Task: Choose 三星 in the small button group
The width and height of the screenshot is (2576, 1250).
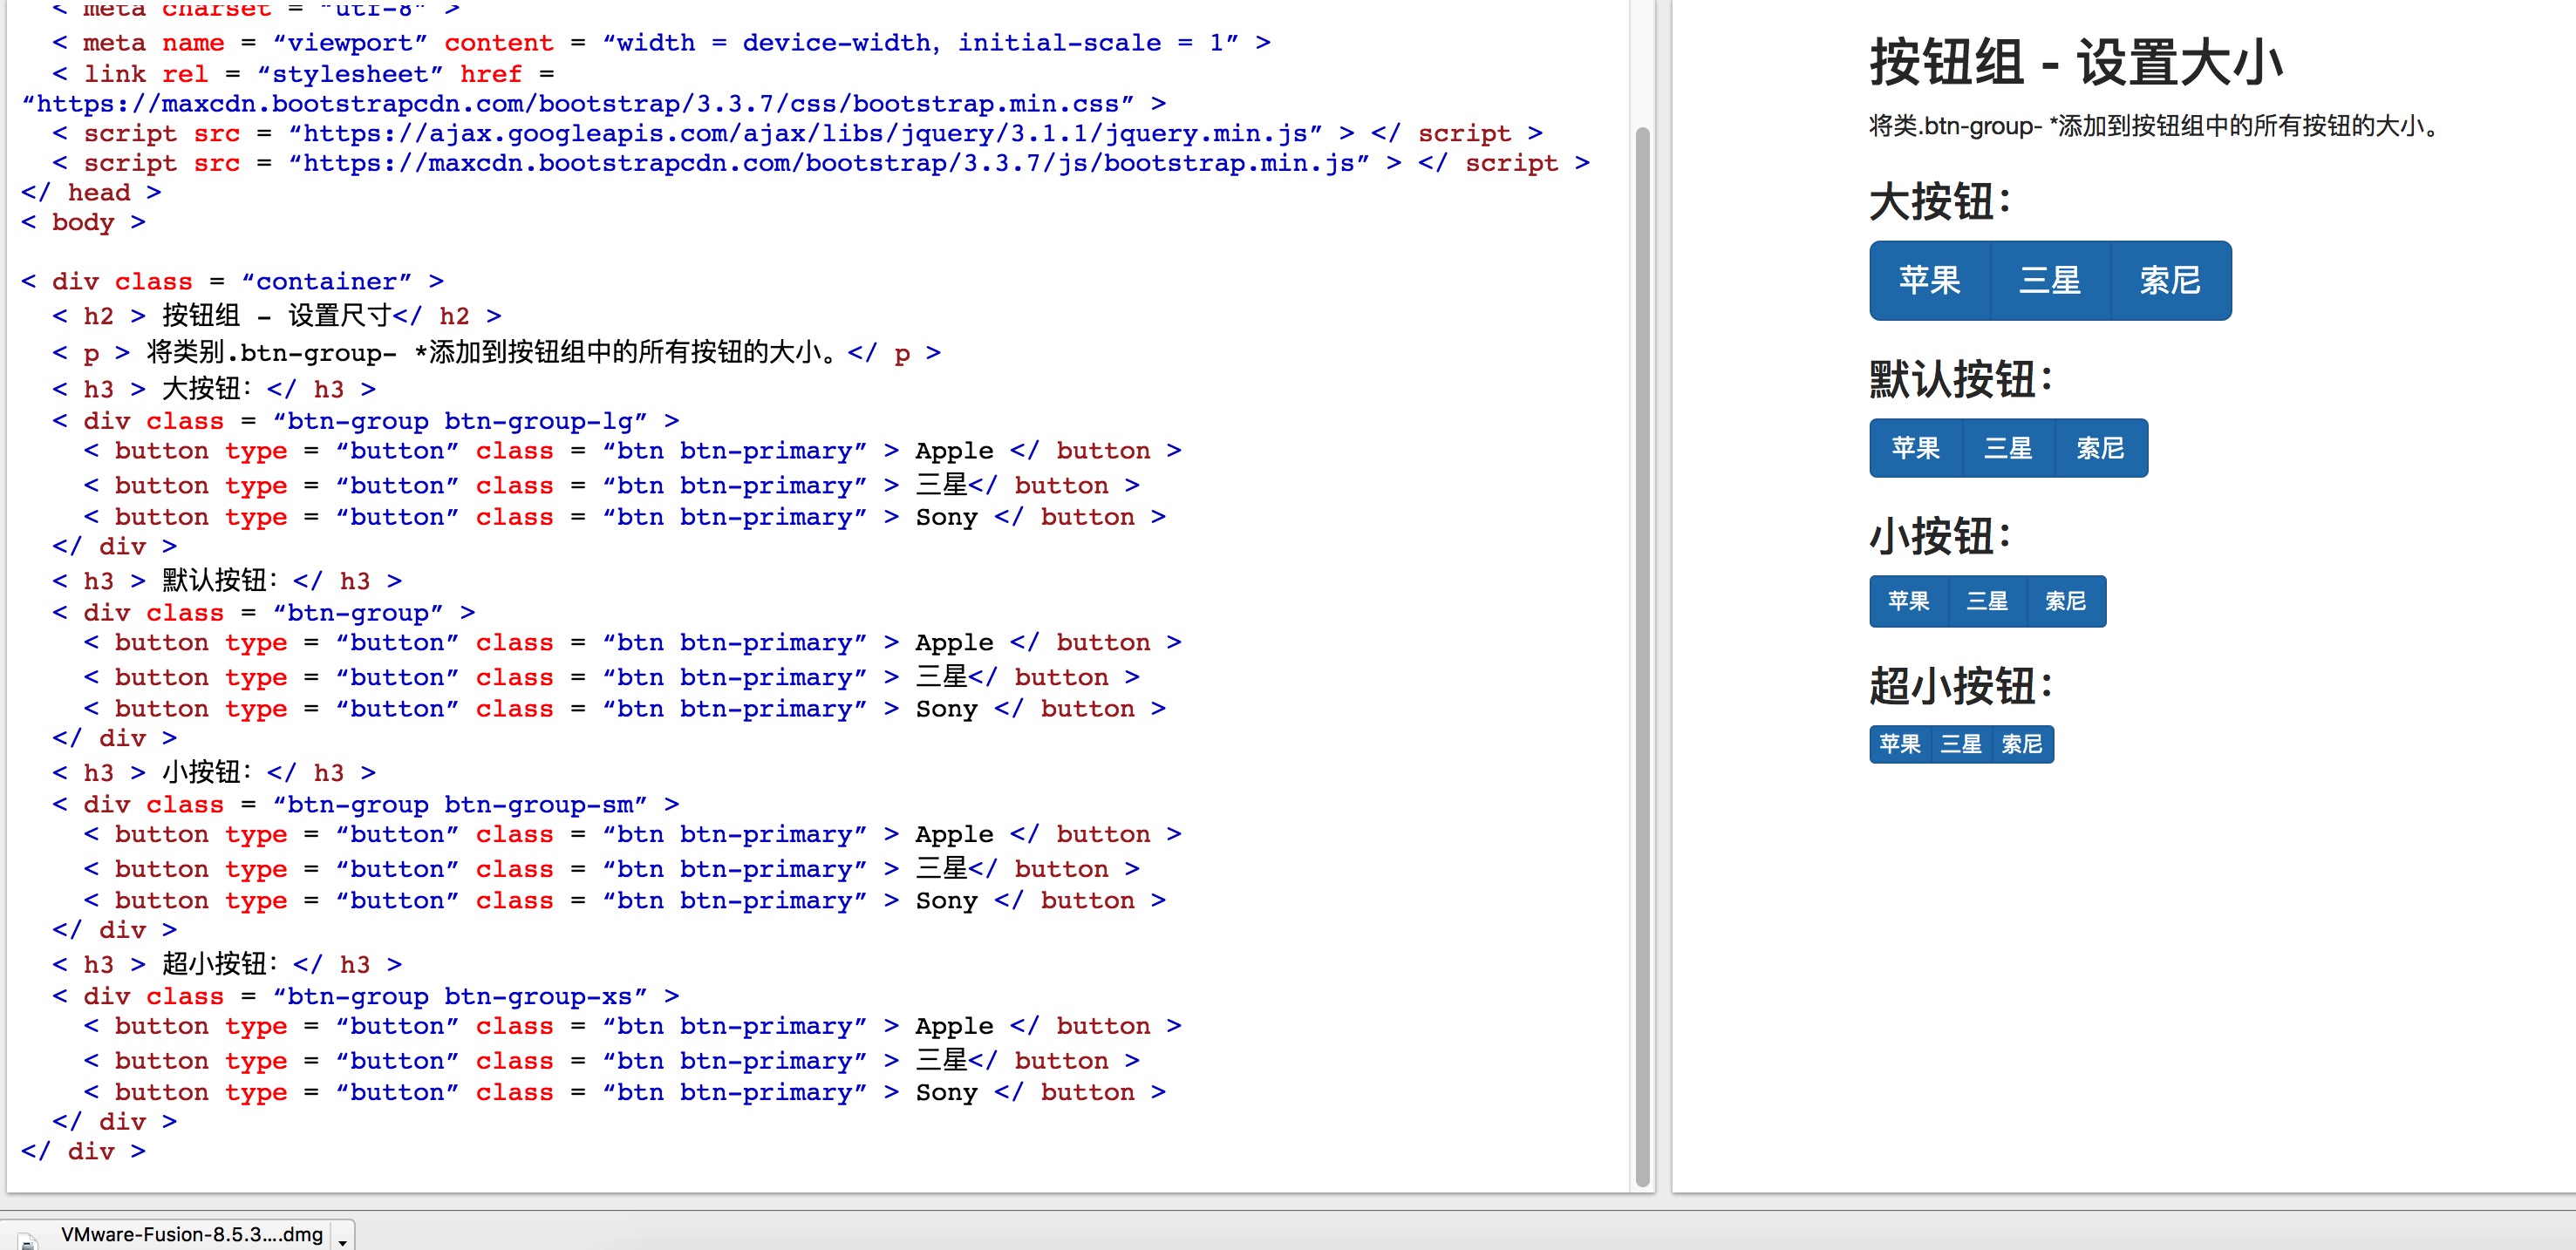Action: click(x=1987, y=601)
